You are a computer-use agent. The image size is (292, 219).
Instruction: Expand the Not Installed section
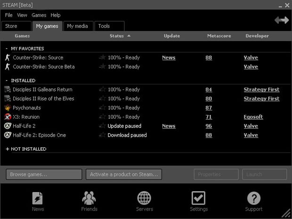(7, 149)
